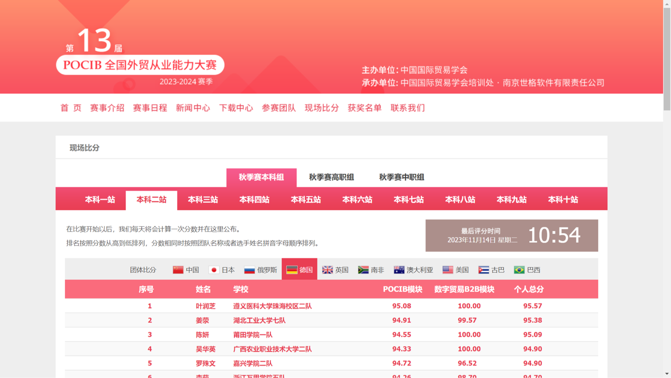
Task: Switch to 秋季赛高职组 tab
Action: pos(332,177)
